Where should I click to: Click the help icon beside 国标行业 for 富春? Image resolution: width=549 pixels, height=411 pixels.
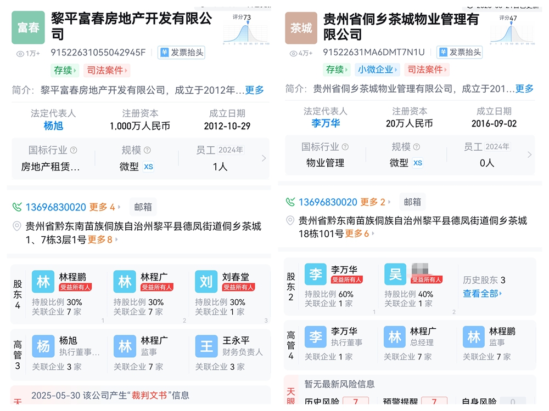[x=74, y=150]
